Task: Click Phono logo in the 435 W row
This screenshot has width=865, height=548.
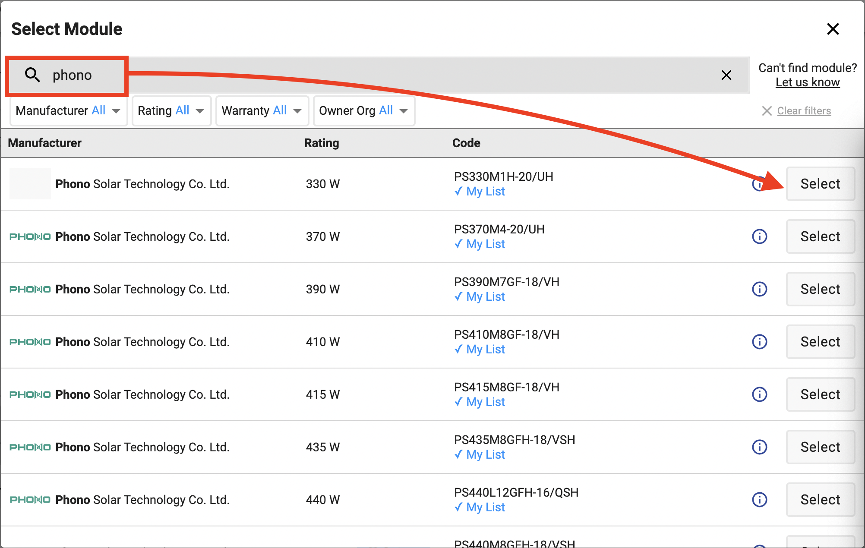Action: click(30, 447)
